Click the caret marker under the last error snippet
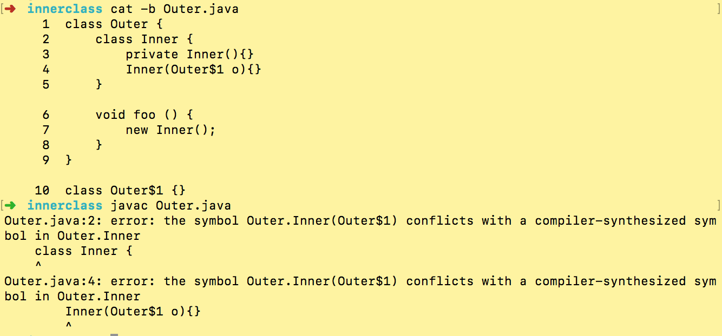 [68, 326]
